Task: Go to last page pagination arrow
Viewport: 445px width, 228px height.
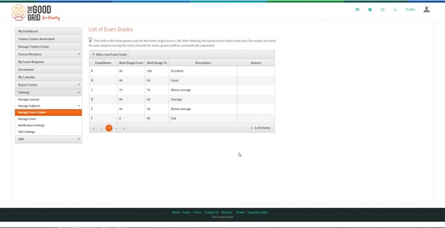Action: (123, 128)
